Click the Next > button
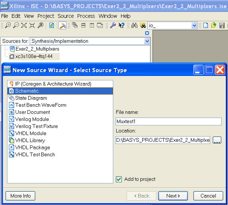The image size is (228, 205). pos(173,196)
